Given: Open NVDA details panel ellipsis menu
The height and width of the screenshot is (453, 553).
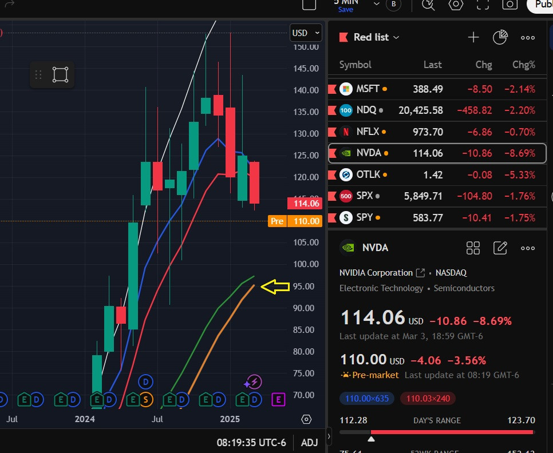Looking at the screenshot, I should [528, 248].
